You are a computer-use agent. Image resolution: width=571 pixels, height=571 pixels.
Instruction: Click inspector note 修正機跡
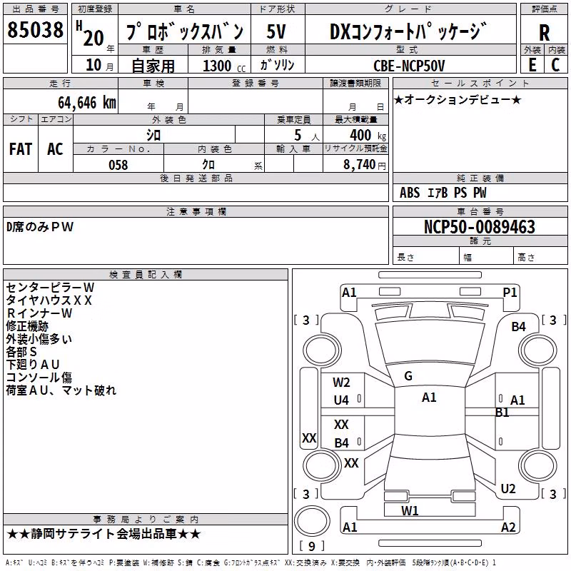coord(27,326)
